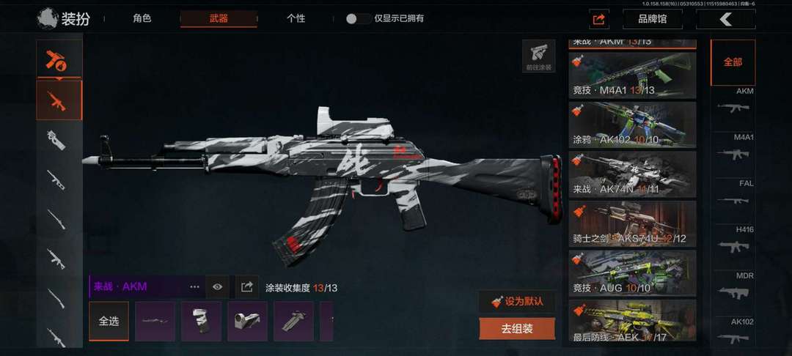Filter skins by M4A1 weapon
The image size is (792, 356).
[733, 149]
